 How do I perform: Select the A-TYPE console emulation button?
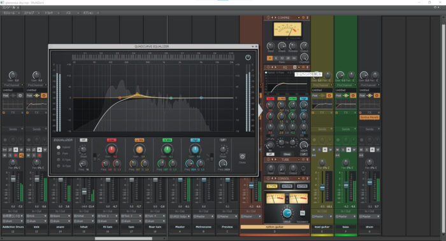302,186
